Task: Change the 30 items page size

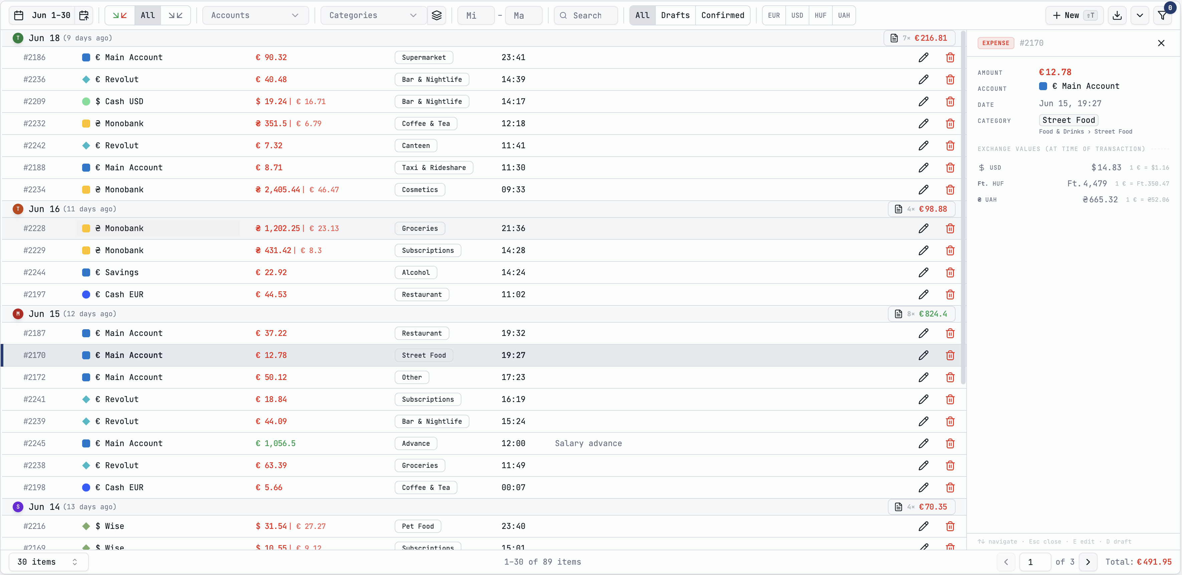Action: [49, 562]
